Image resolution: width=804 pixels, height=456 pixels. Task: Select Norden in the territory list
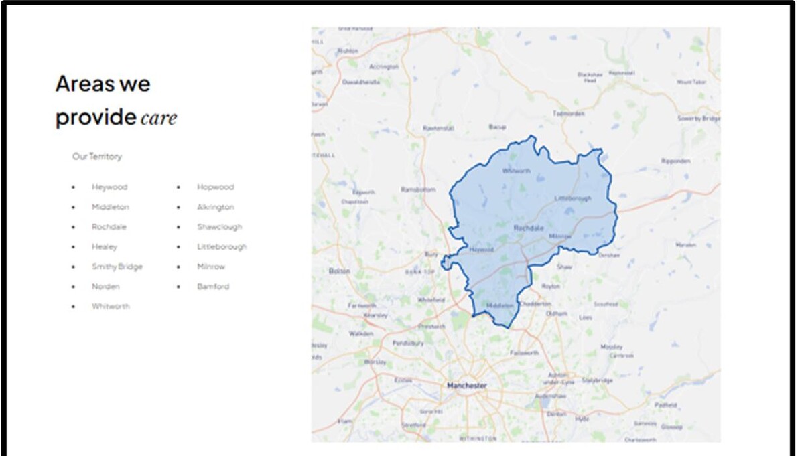(106, 287)
